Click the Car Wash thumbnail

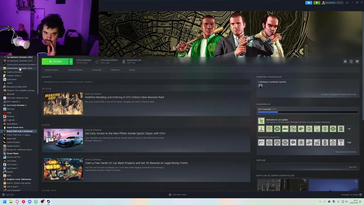63,169
